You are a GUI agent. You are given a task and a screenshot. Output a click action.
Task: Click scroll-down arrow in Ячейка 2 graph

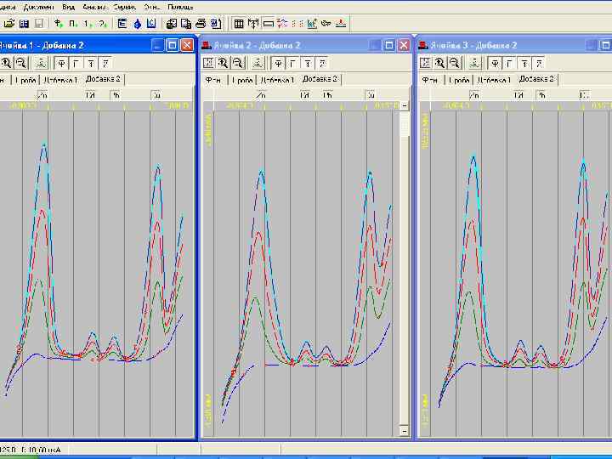pos(405,430)
